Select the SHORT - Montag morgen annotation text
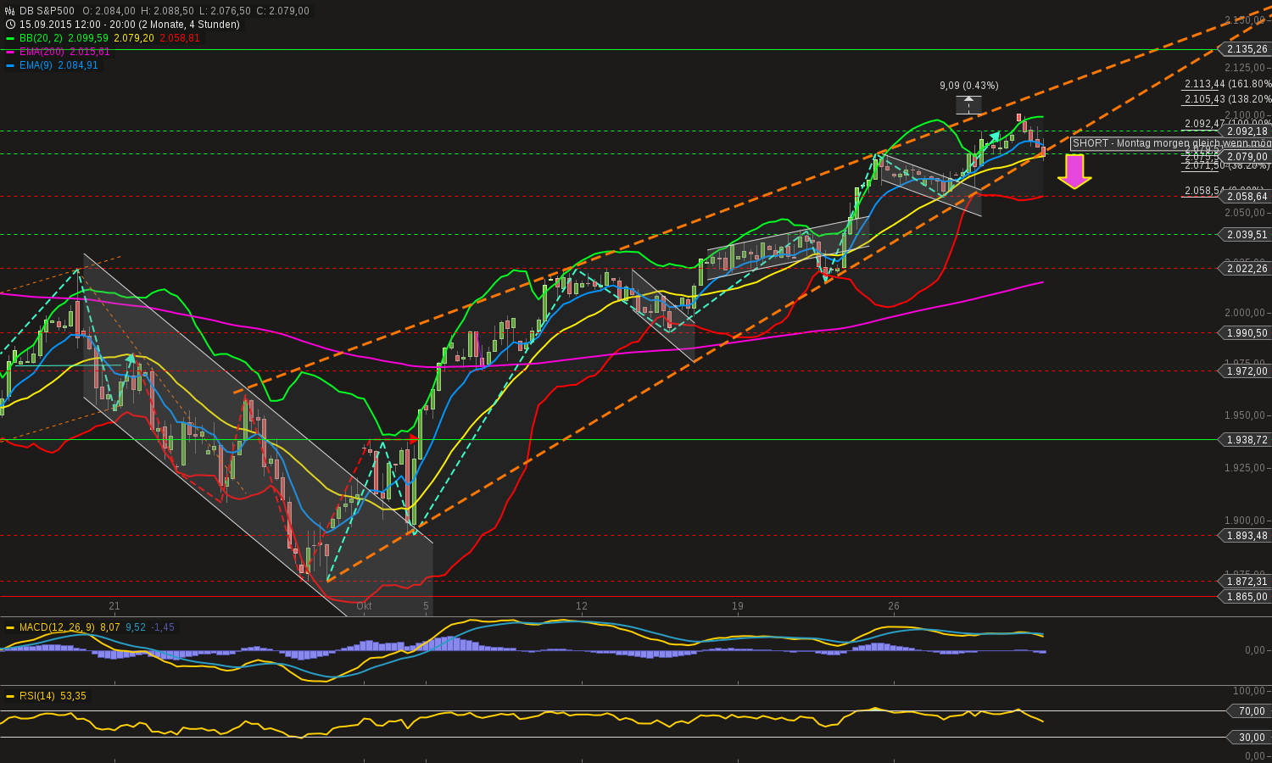Screen dimensions: 1272x763 pos(1170,143)
